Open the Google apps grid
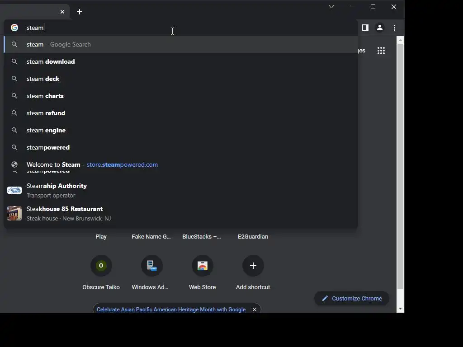The image size is (463, 347). (x=381, y=51)
